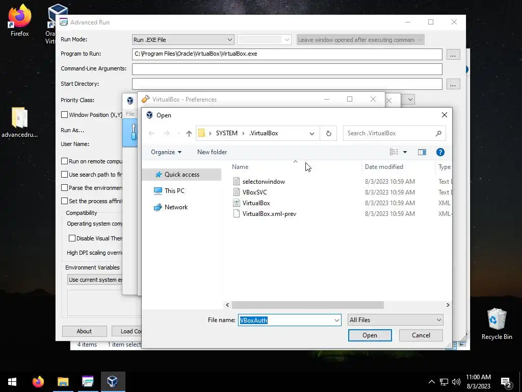
Task: Open Network in navigation pane
Action: click(x=176, y=207)
